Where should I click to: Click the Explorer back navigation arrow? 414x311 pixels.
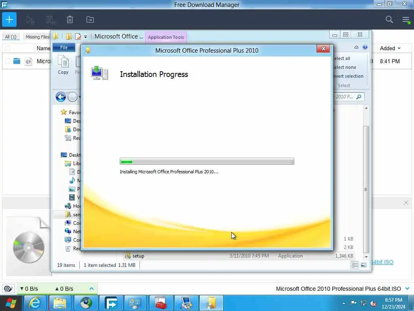61,97
